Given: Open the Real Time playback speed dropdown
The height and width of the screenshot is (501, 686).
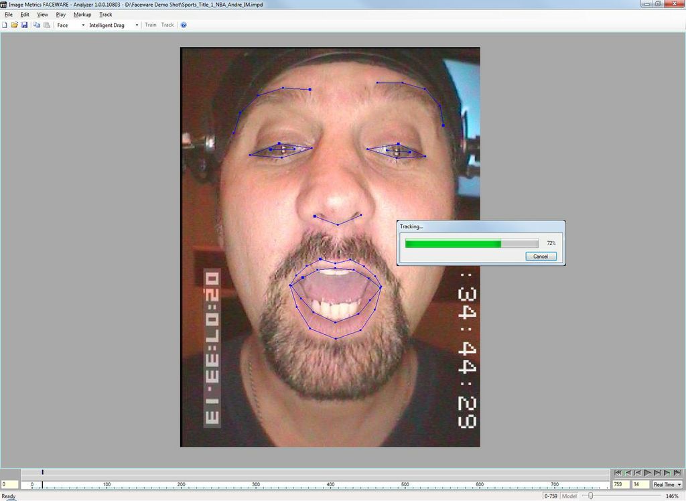Looking at the screenshot, I should [667, 484].
